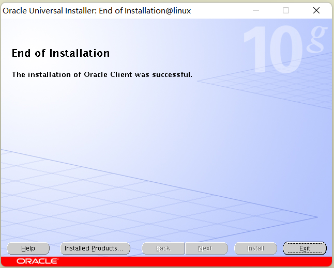Click the greyed-out Next button

pyautogui.click(x=206, y=248)
